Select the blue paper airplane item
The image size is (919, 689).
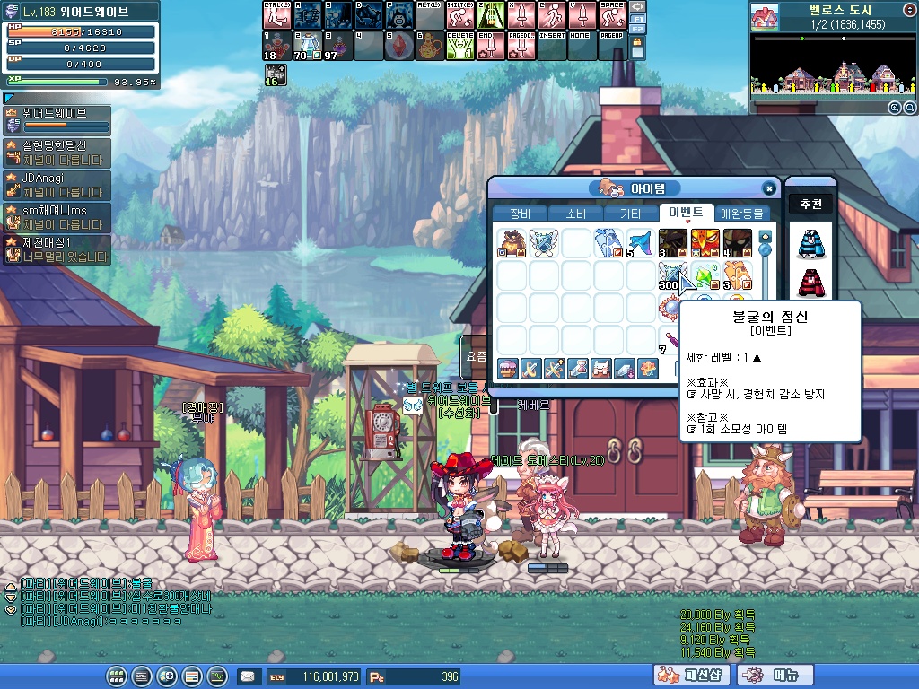coord(639,243)
